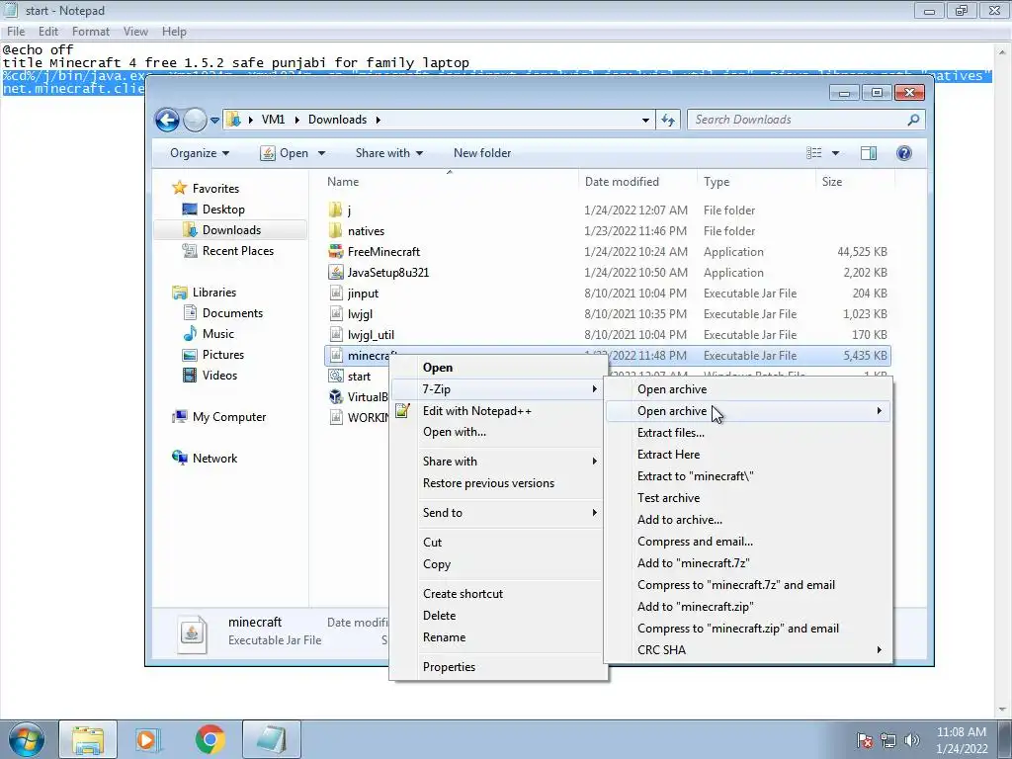The image size is (1012, 759).
Task: Select the JavaSetup8u321 installer icon
Action: [x=336, y=273]
